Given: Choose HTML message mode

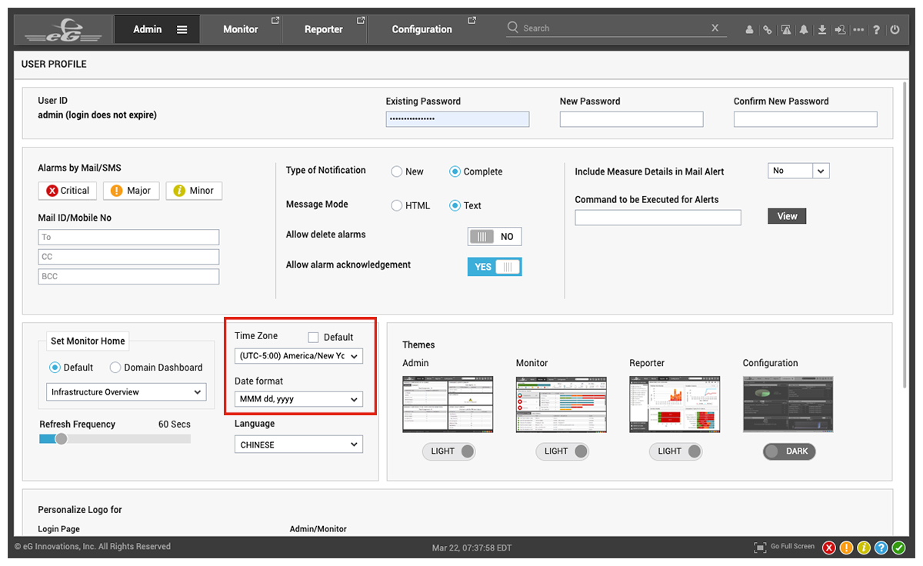Looking at the screenshot, I should (397, 205).
